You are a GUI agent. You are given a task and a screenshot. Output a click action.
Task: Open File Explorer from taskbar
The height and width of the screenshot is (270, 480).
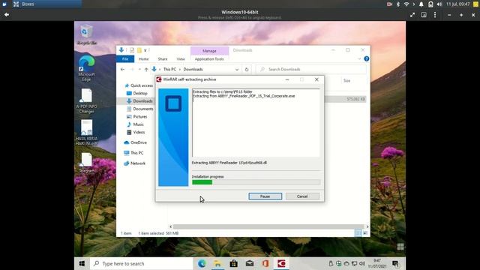point(217,263)
